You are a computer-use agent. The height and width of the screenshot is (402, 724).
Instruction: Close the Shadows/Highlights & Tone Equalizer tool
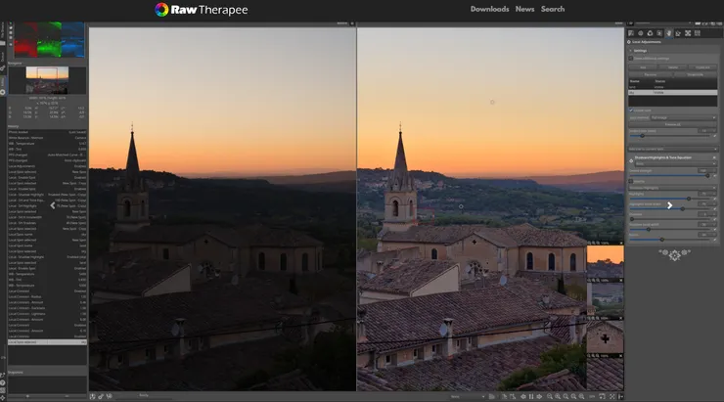tap(714, 157)
